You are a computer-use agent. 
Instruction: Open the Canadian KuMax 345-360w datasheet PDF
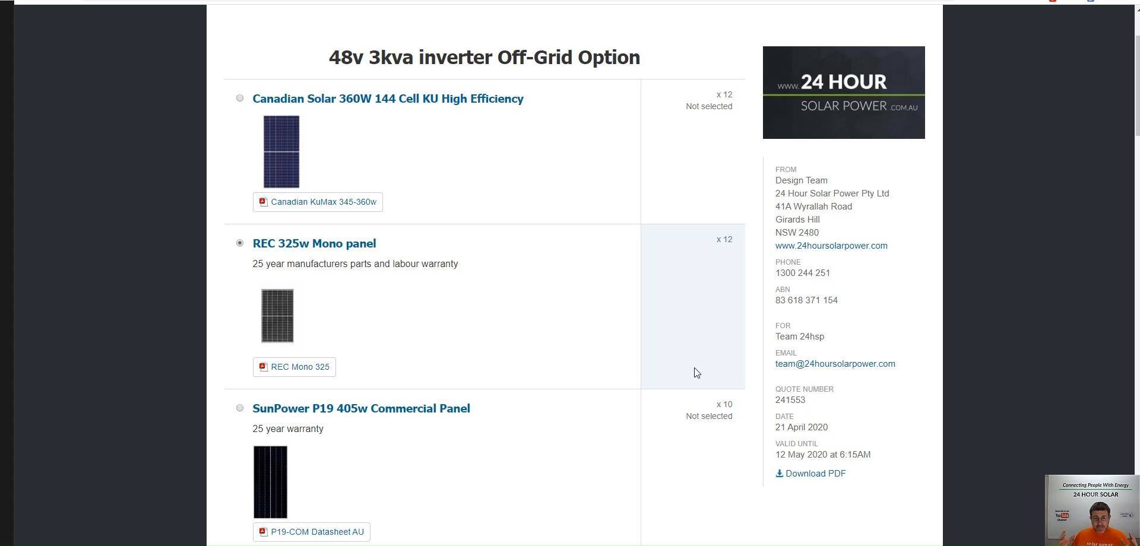318,202
